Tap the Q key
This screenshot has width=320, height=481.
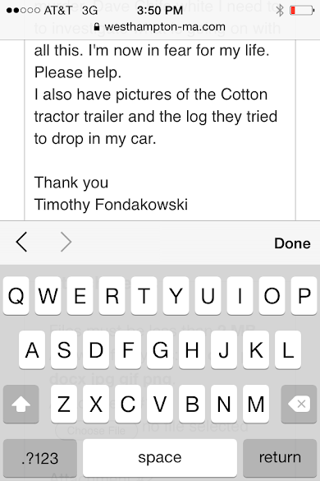16,296
